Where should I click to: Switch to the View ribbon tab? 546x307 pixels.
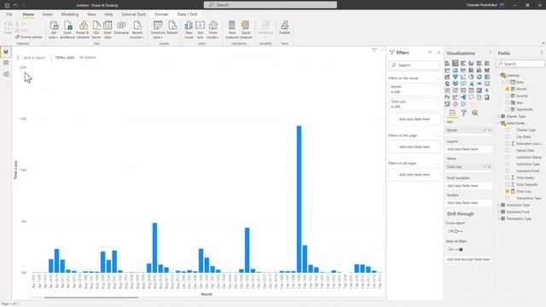click(91, 14)
